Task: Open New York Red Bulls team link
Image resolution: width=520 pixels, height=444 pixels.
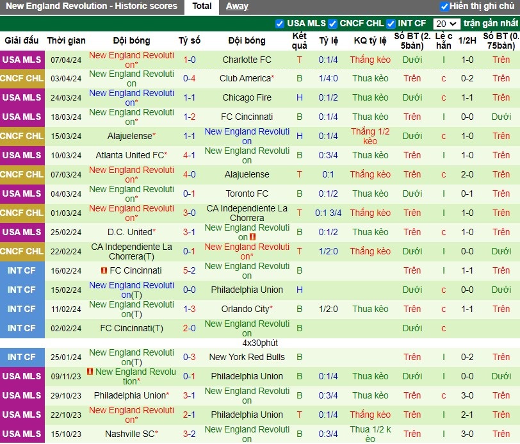Action: (247, 358)
